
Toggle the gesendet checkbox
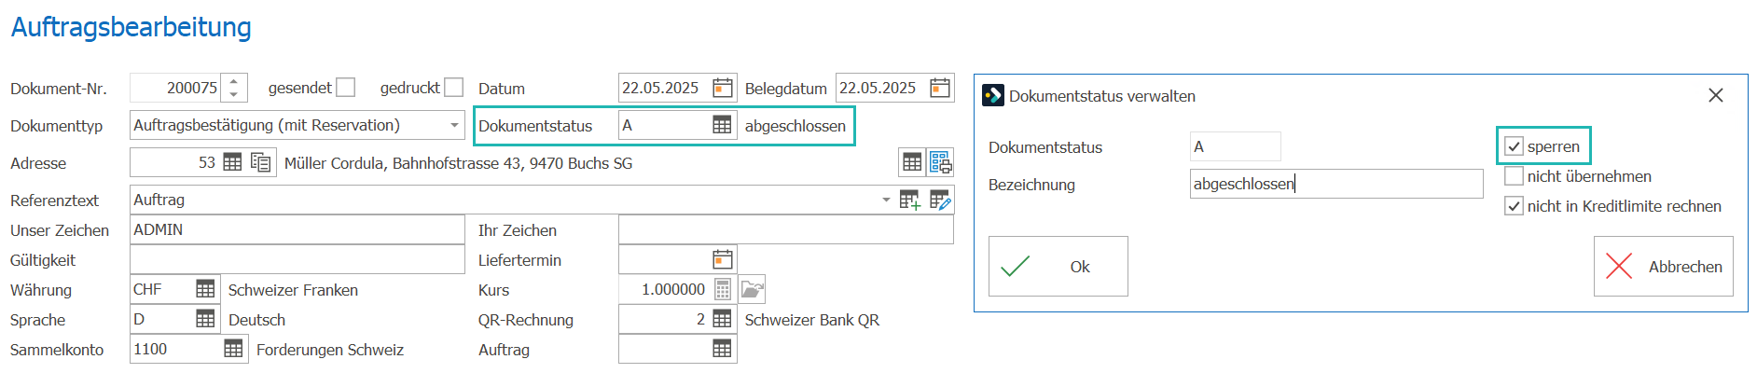tap(346, 88)
